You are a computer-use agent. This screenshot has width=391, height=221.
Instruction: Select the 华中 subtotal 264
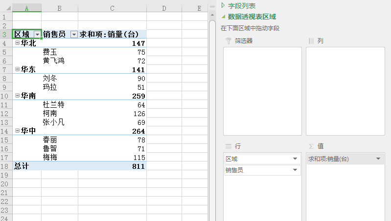coord(112,131)
